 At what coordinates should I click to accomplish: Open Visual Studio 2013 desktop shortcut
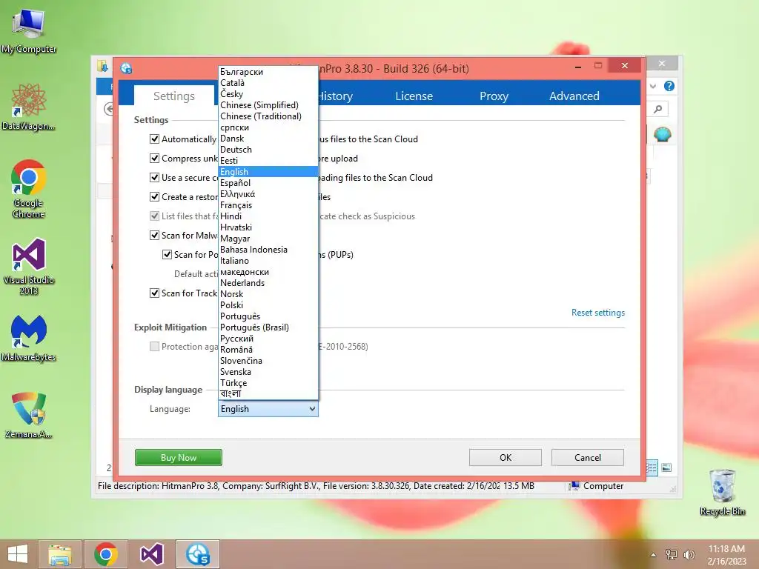tap(29, 266)
